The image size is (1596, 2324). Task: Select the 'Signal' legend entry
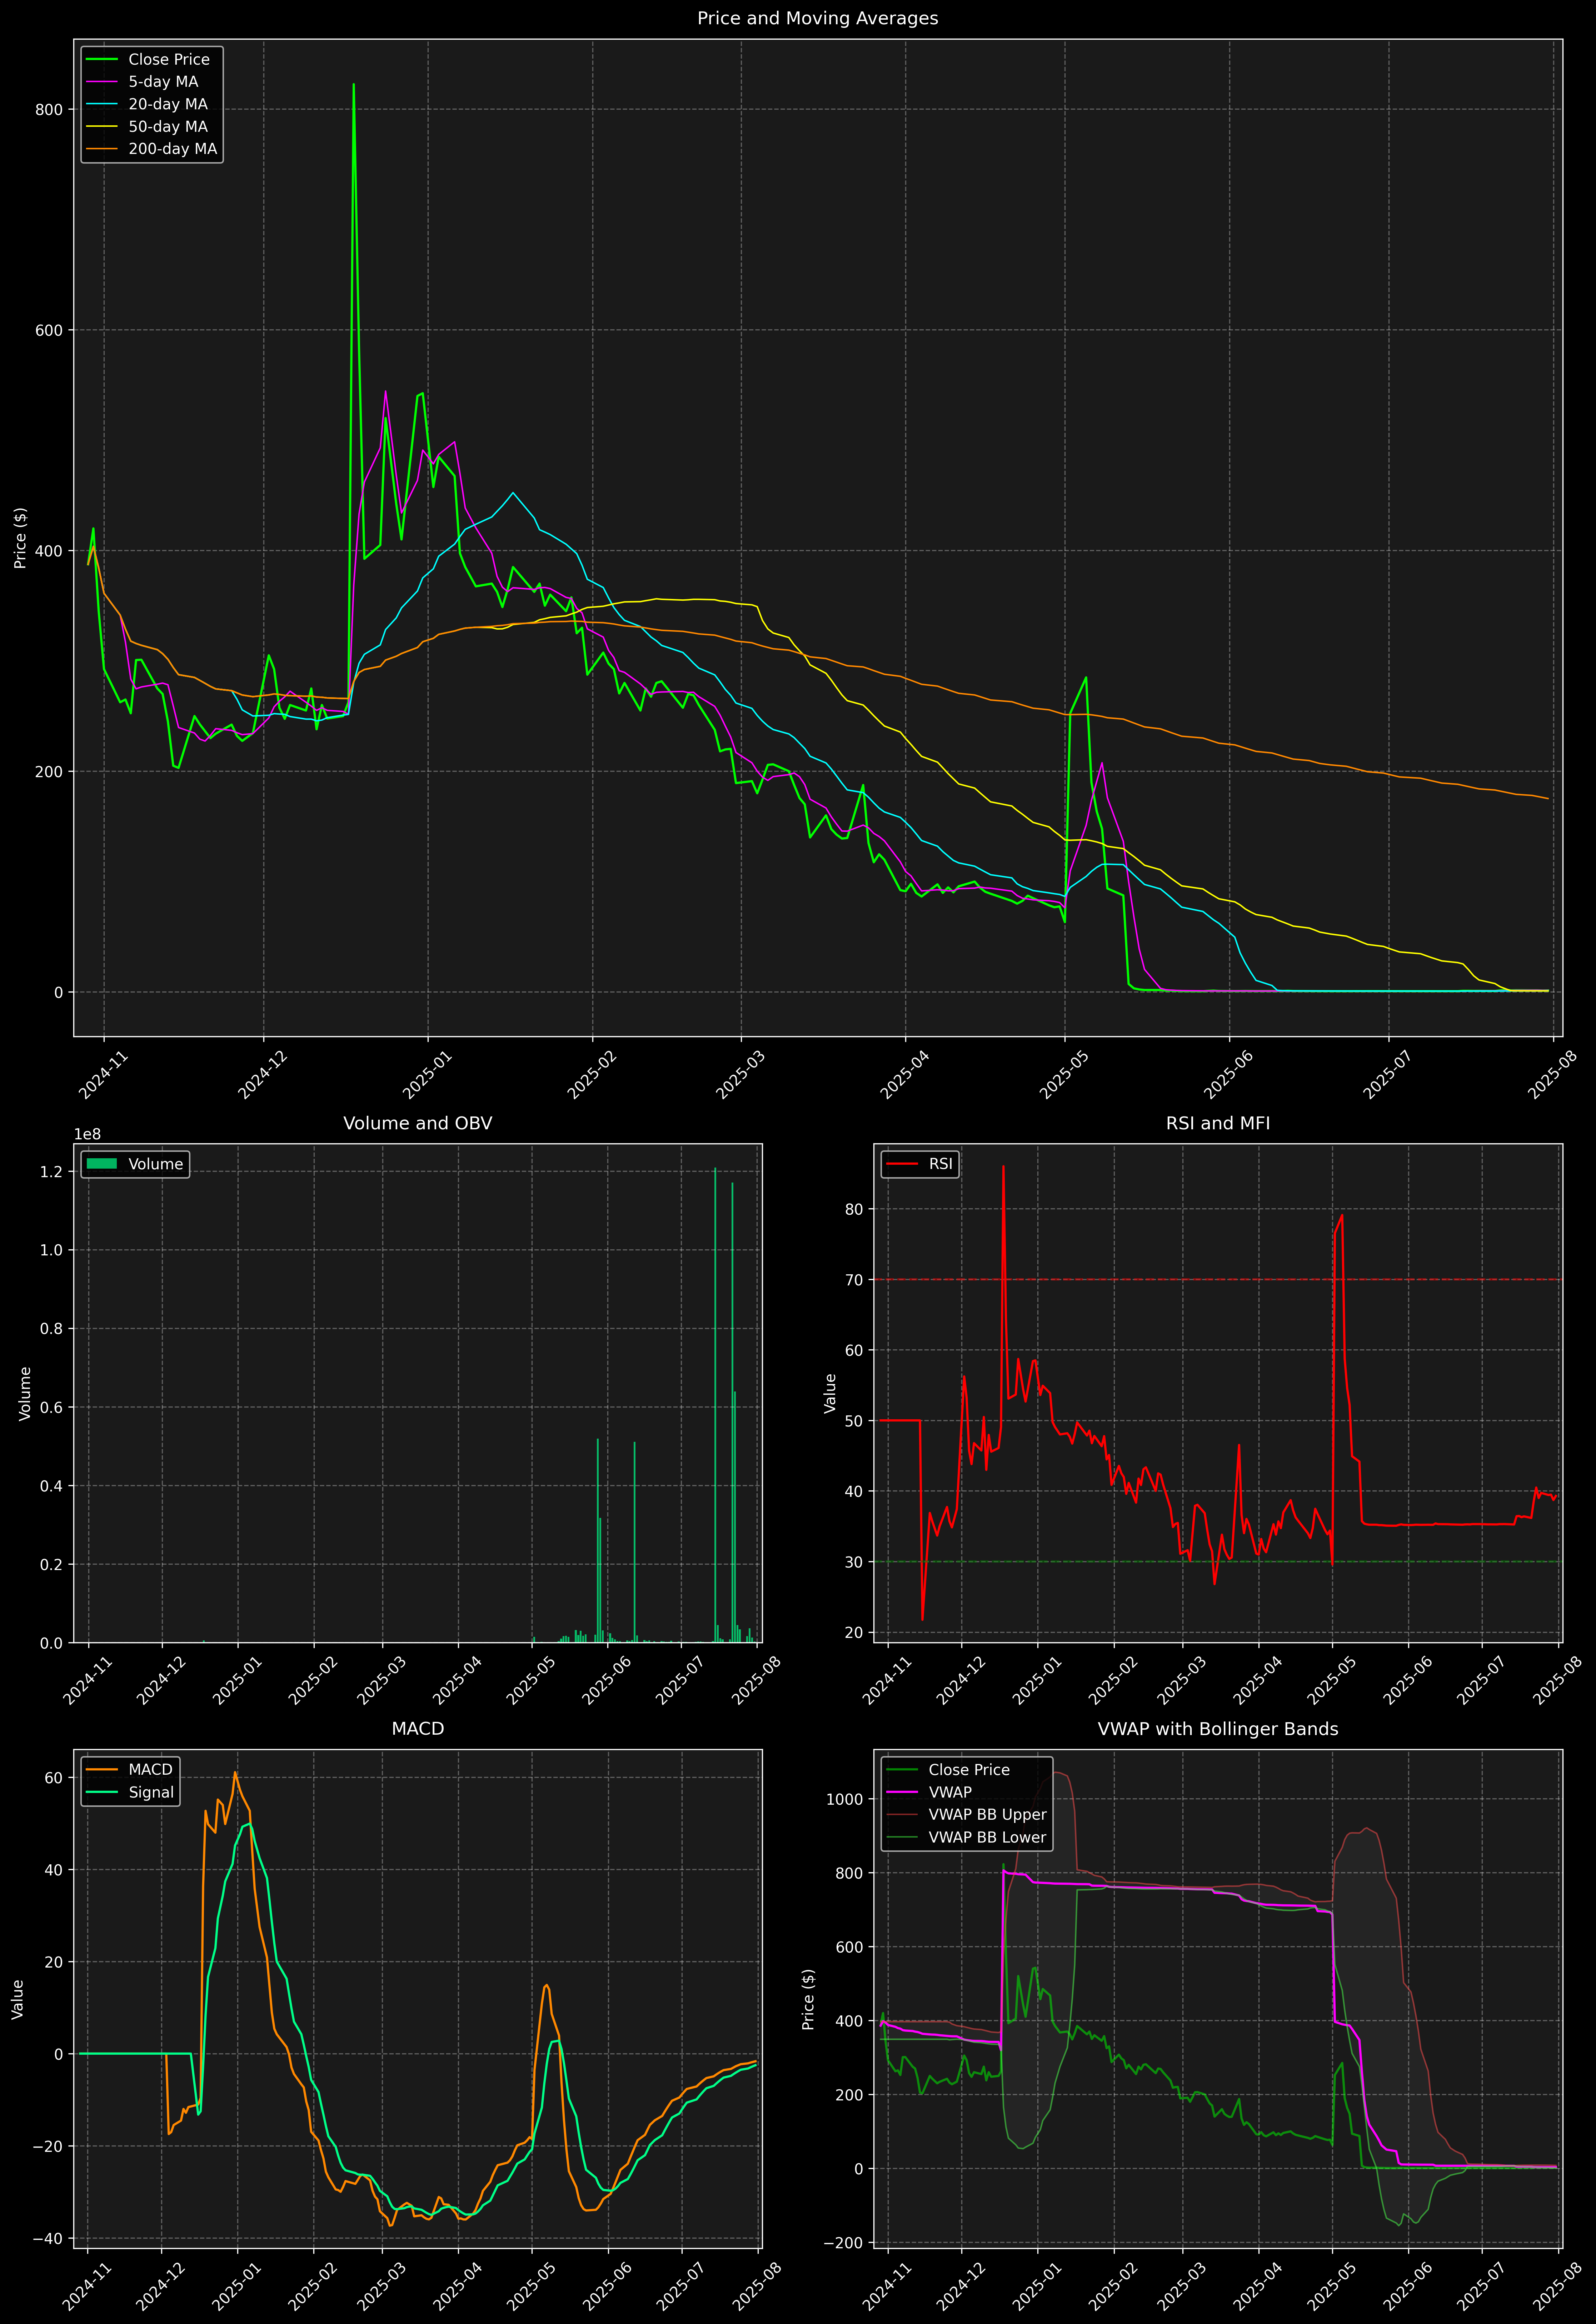point(151,1793)
